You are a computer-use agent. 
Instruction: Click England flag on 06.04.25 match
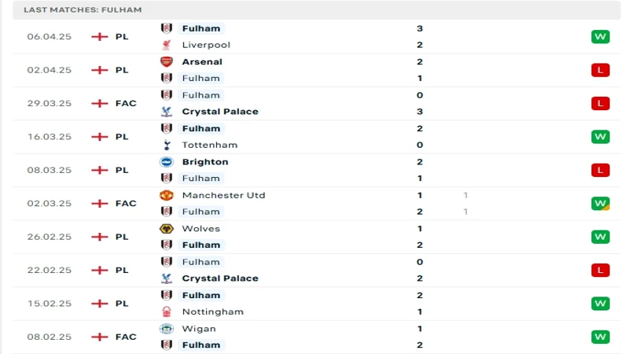click(x=100, y=36)
